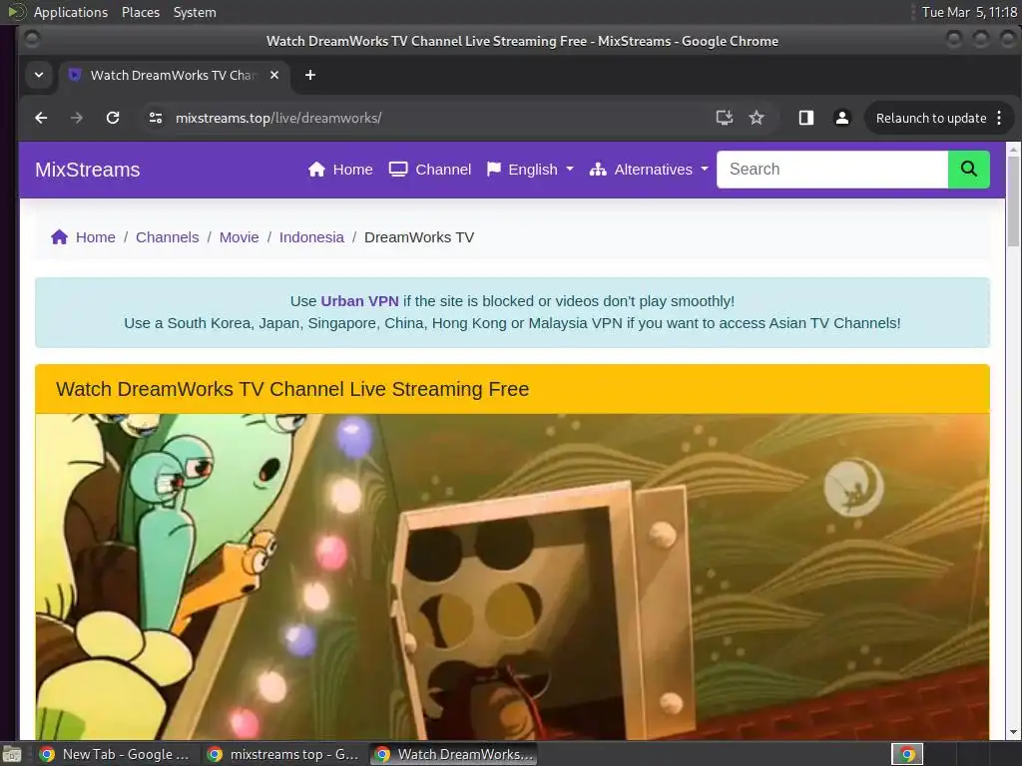Go to Movie breadcrumb link
The image size is (1022, 766).
[239, 237]
